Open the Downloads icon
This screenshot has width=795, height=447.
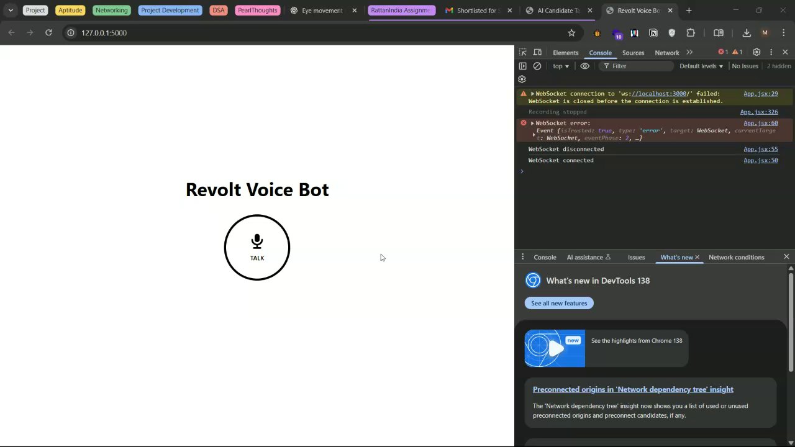(747, 33)
